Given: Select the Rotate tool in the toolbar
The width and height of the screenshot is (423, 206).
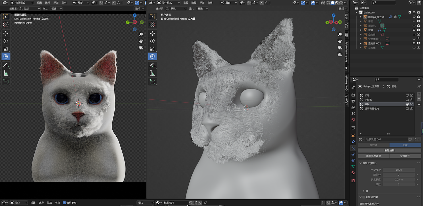Looking at the screenshot, I should [x=6, y=41].
